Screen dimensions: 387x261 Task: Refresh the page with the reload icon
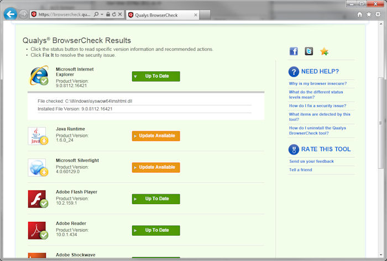(x=114, y=14)
